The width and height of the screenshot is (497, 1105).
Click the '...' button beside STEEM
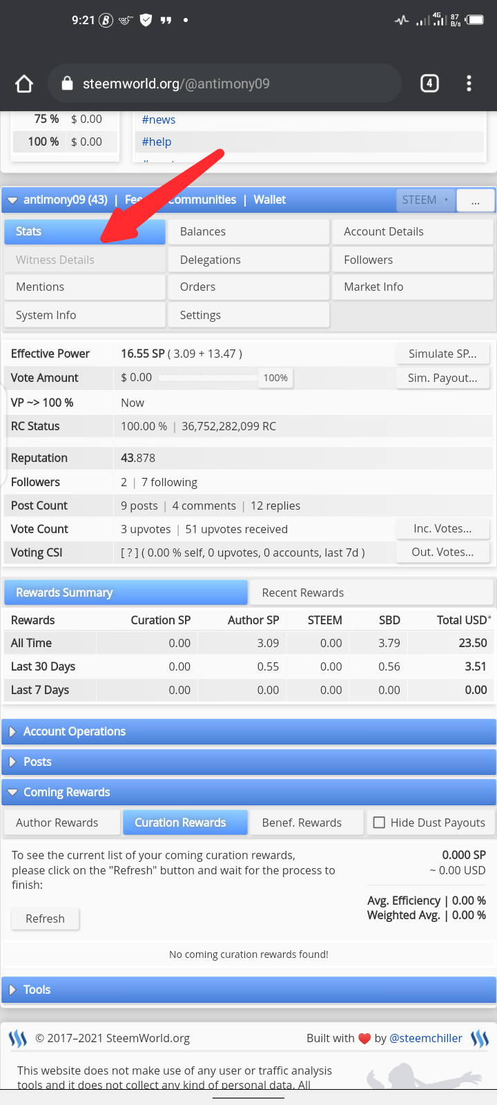(476, 200)
